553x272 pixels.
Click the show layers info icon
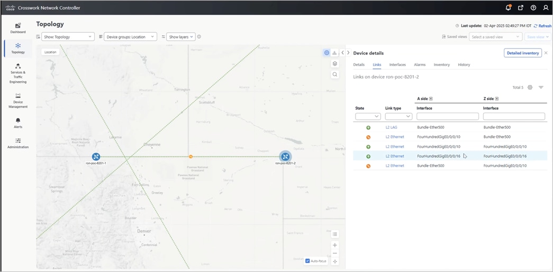[199, 36]
